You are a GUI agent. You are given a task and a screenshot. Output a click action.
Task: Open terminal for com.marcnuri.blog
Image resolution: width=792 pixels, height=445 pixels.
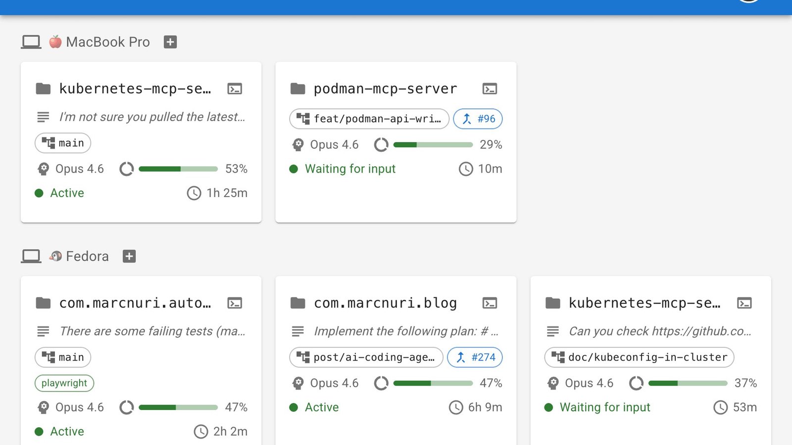(x=490, y=303)
